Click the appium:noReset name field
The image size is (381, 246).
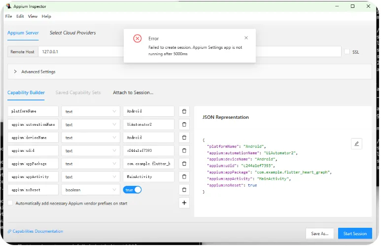[33, 190]
